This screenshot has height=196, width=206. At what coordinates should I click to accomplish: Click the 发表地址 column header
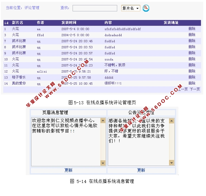pos(171,23)
